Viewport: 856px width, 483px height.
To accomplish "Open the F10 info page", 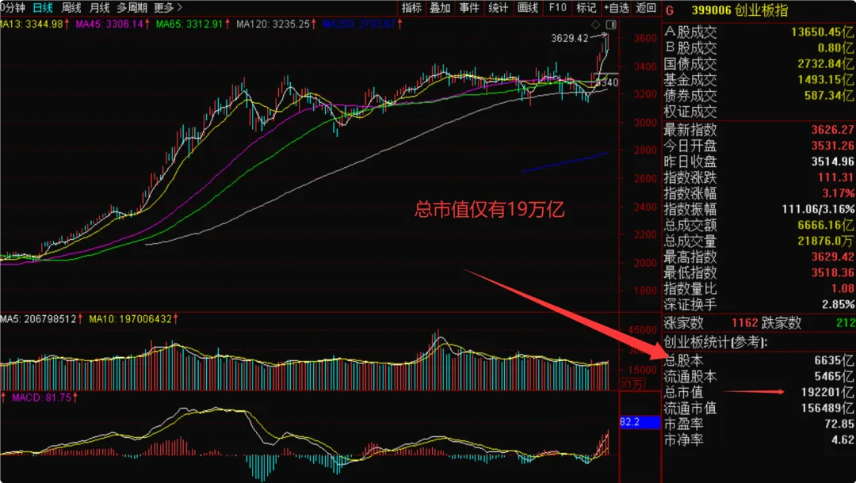I will point(557,8).
